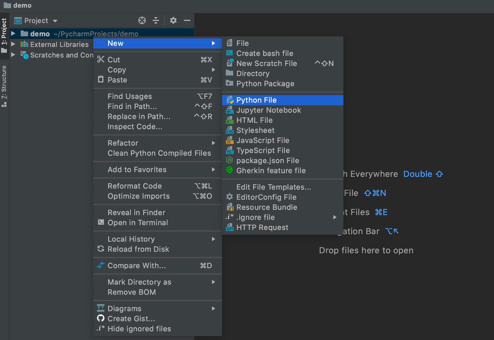Choose Hide ignored files
Screen dimensions: 494x340
tap(157, 329)
